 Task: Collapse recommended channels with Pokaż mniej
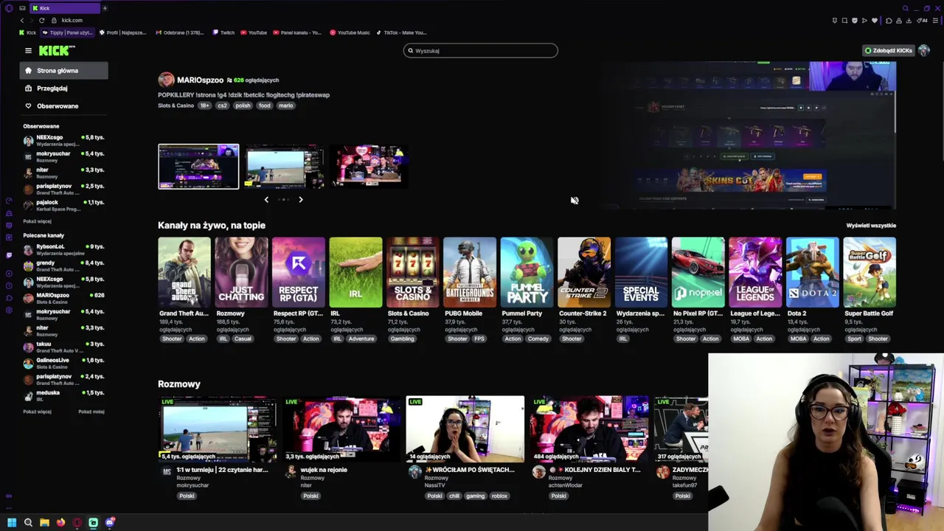click(x=91, y=412)
